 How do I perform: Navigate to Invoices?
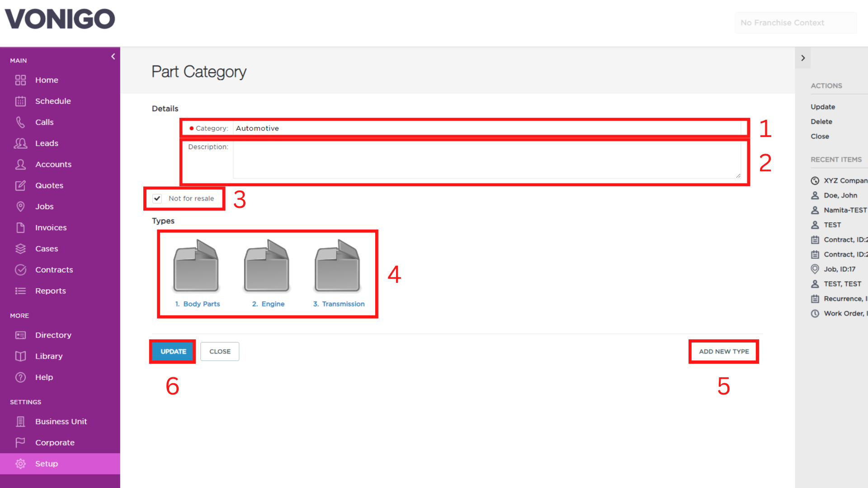(51, 228)
